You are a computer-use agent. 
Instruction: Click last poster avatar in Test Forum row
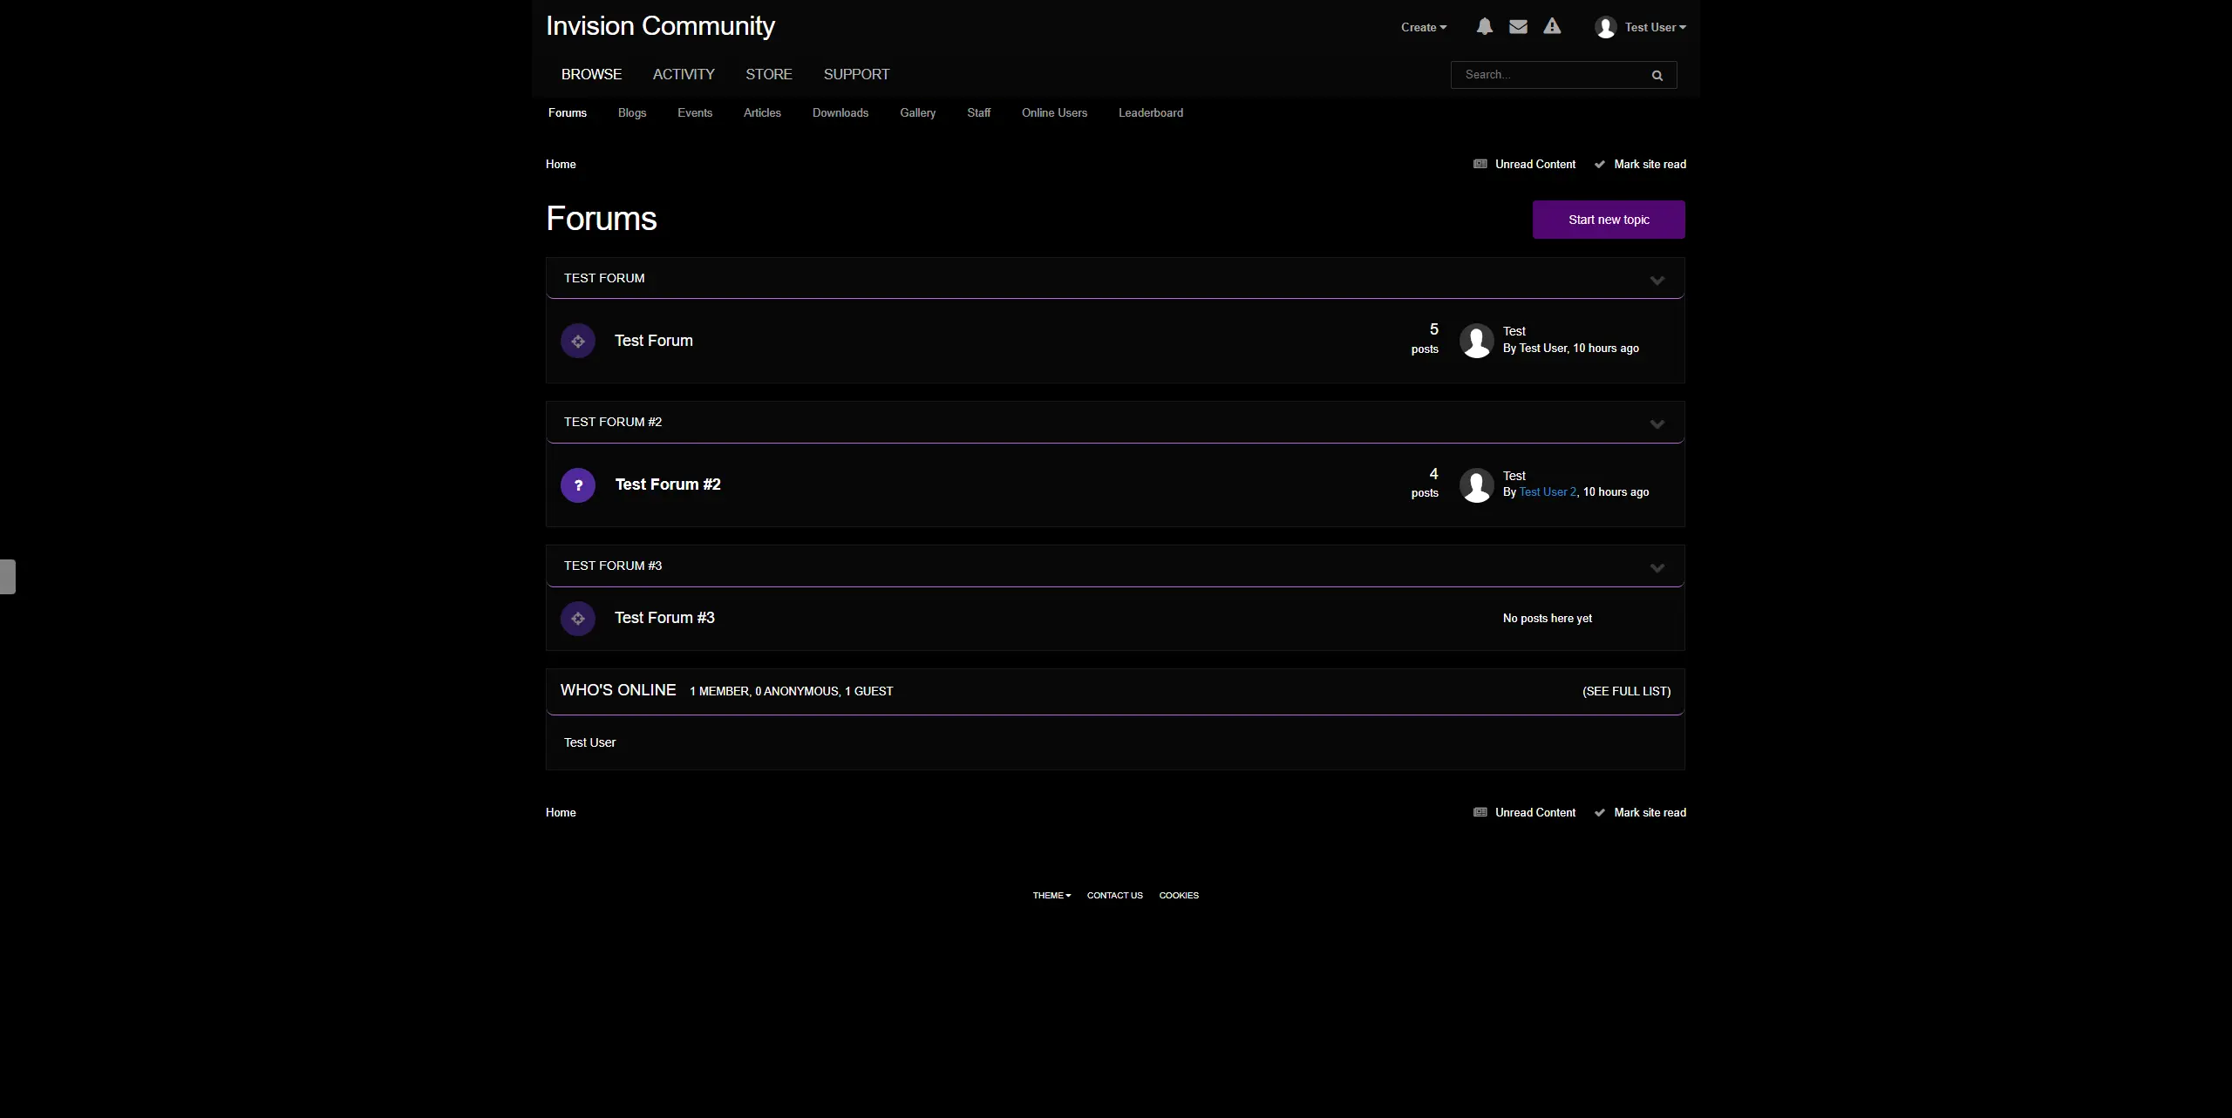pyautogui.click(x=1477, y=341)
